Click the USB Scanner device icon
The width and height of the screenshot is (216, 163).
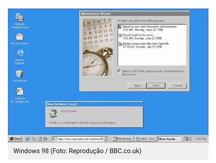[53, 113]
